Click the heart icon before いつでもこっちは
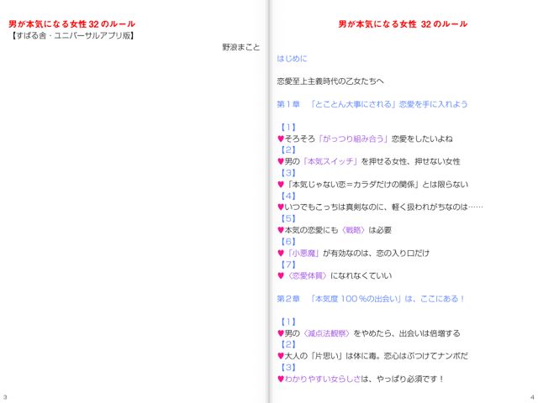538x403 pixels. click(281, 207)
